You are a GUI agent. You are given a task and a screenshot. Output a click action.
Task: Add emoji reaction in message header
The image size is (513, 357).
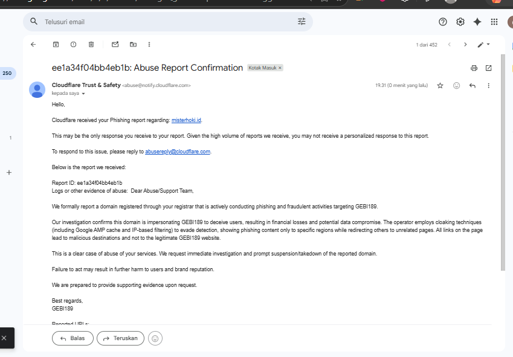point(456,86)
